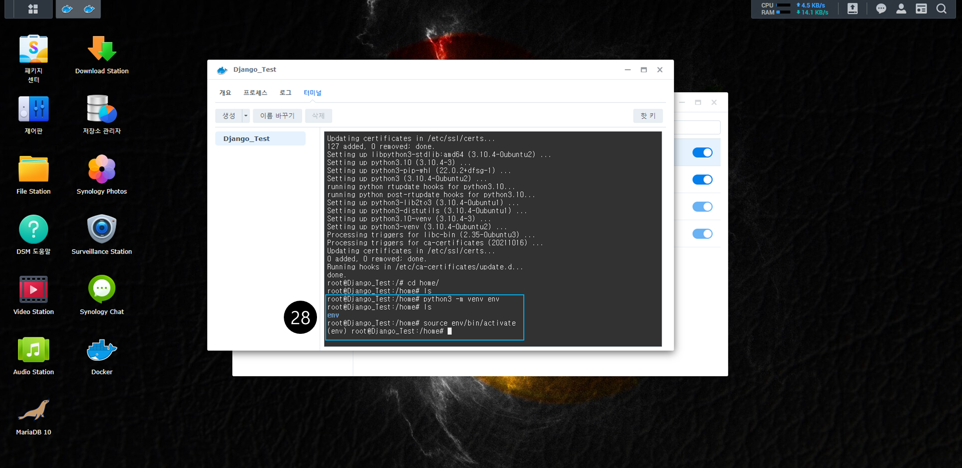Viewport: 962px width, 468px height.
Task: Switch to first Docker taskbar window icon
Action: click(67, 9)
